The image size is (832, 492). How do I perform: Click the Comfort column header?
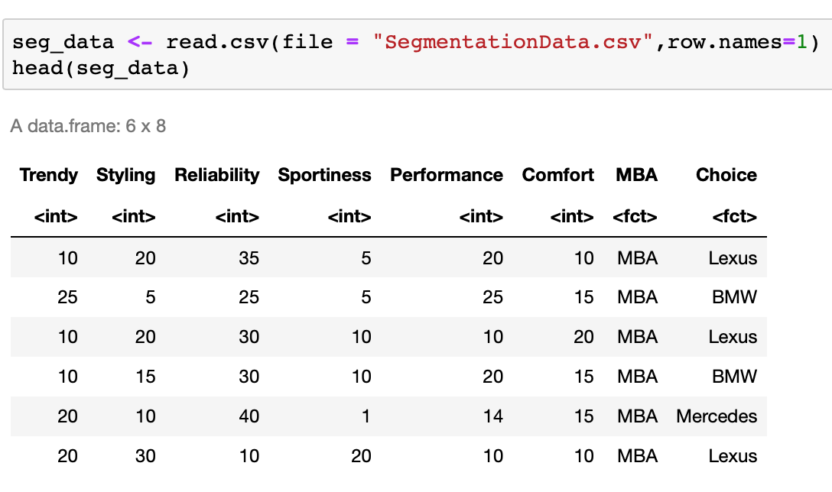558,175
